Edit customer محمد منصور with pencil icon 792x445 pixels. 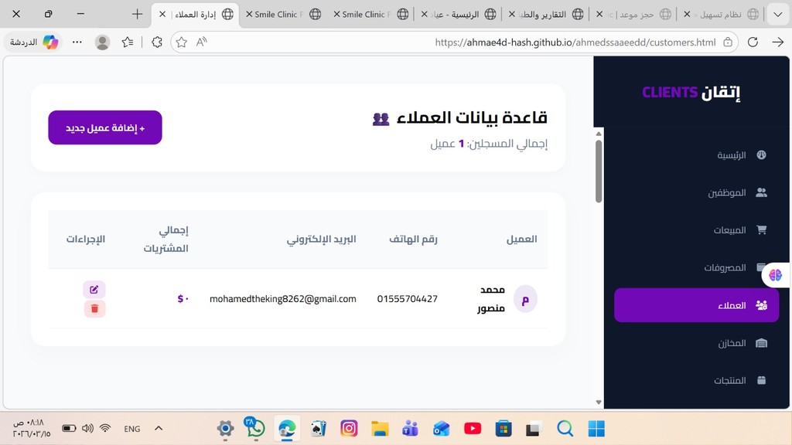[94, 289]
